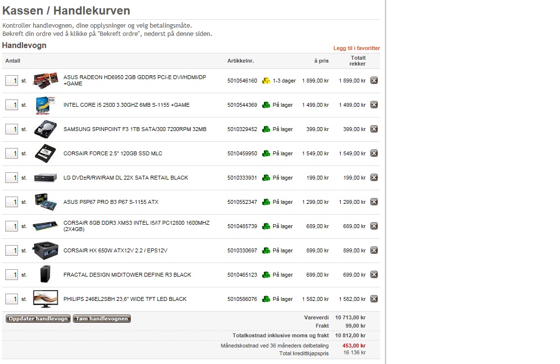Open CORSAIR FORCE 2.5" 120GB SSD name
The image size is (560, 364).
pos(113,153)
